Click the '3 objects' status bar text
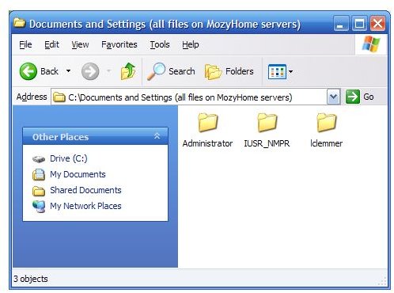The height and width of the screenshot is (293, 394). (x=31, y=279)
